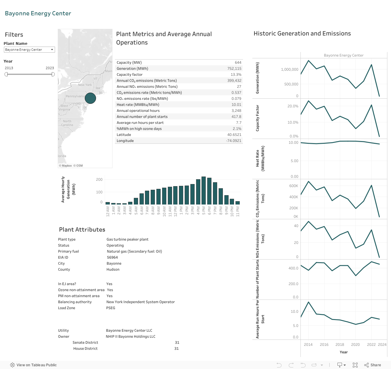The height and width of the screenshot is (369, 391).
Task: Click the value 752,115 in metrics table
Action: [x=234, y=69]
